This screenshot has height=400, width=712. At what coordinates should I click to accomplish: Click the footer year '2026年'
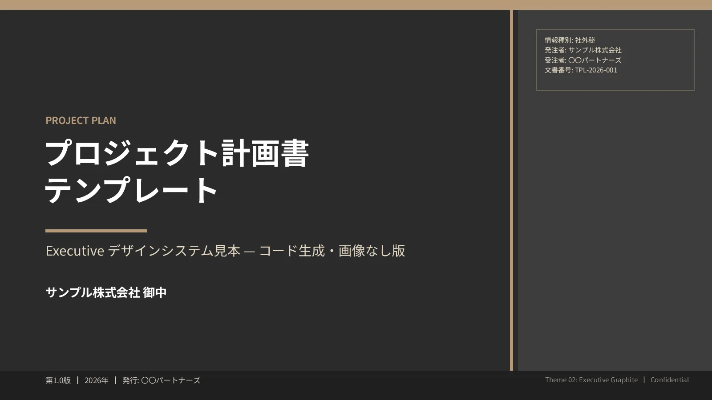click(96, 380)
